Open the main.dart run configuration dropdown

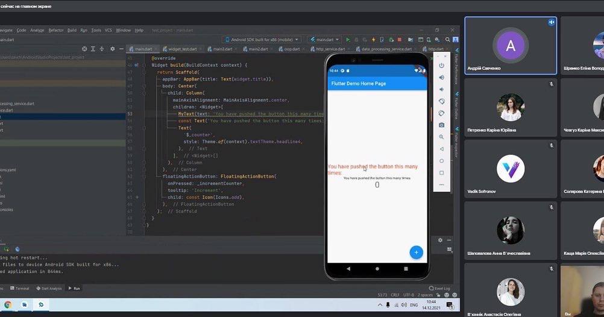click(325, 40)
